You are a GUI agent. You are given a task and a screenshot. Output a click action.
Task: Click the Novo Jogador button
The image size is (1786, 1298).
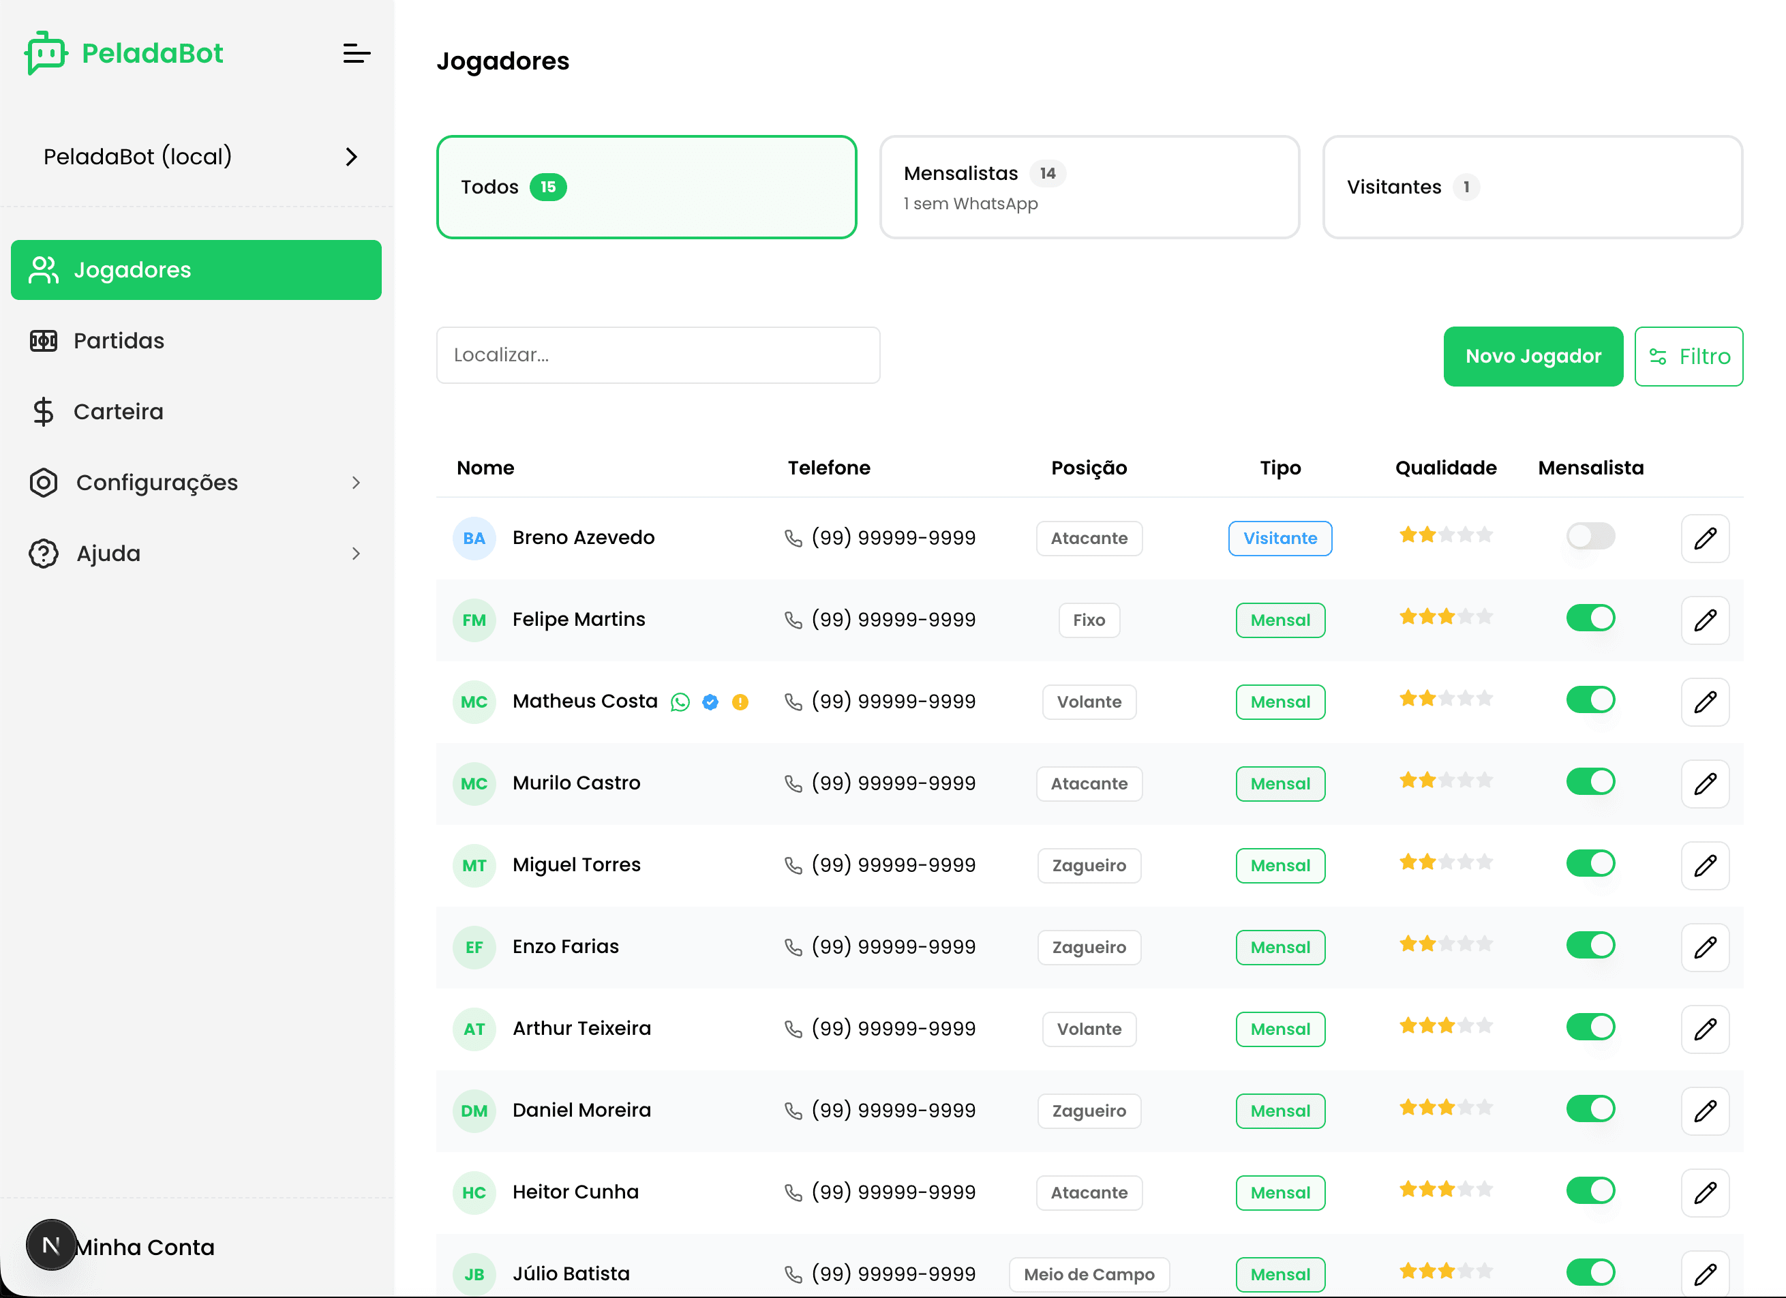(1532, 357)
